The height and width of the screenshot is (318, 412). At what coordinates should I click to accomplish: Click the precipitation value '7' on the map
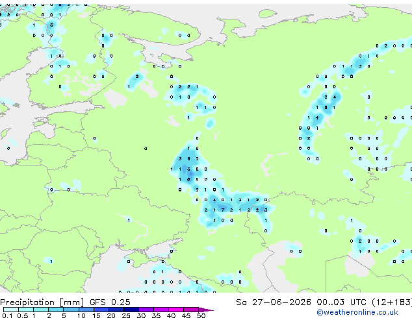223,210
